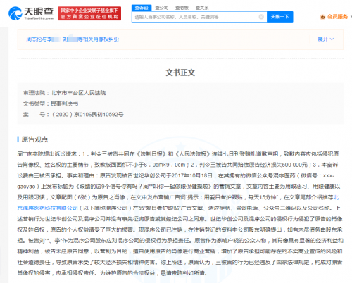Image resolution: width=352 pixels, height=283 pixels.
Task: Expand the case summary with 展开
Action: [x=322, y=39]
